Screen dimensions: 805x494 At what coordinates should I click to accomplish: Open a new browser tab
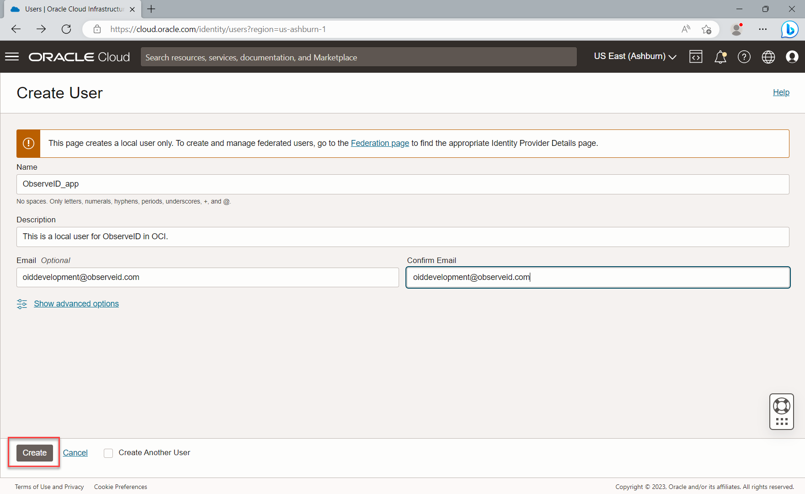(x=151, y=9)
